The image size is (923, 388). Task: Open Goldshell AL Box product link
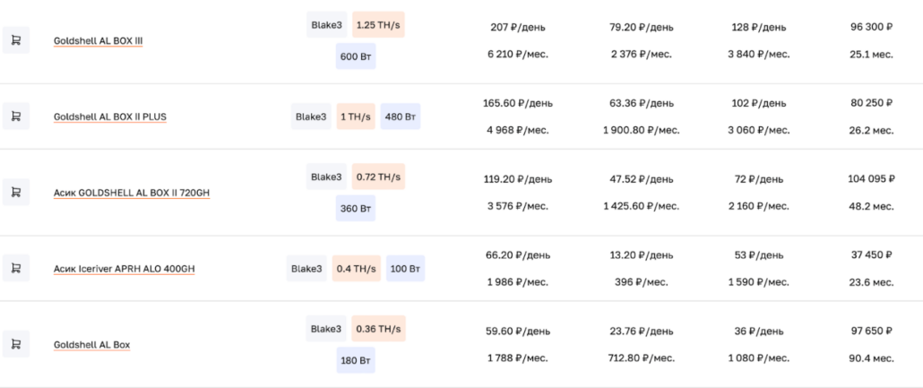91,345
